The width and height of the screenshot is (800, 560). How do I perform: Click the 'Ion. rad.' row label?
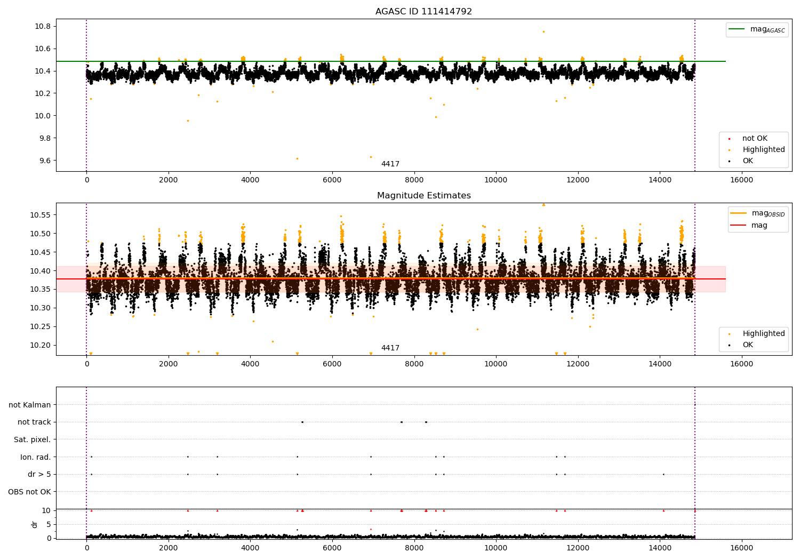35,457
